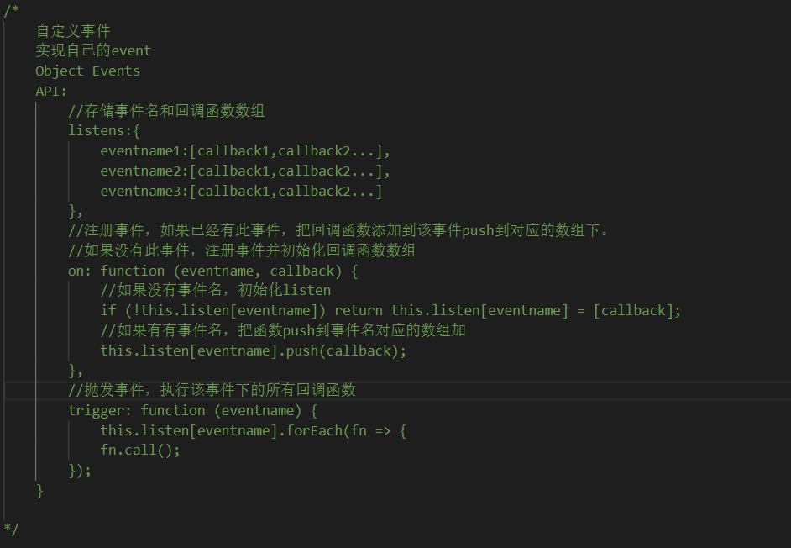
Task: Click the closing */ comment marker
Action: tap(12, 530)
